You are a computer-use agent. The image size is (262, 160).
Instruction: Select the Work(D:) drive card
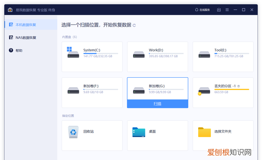158,57
